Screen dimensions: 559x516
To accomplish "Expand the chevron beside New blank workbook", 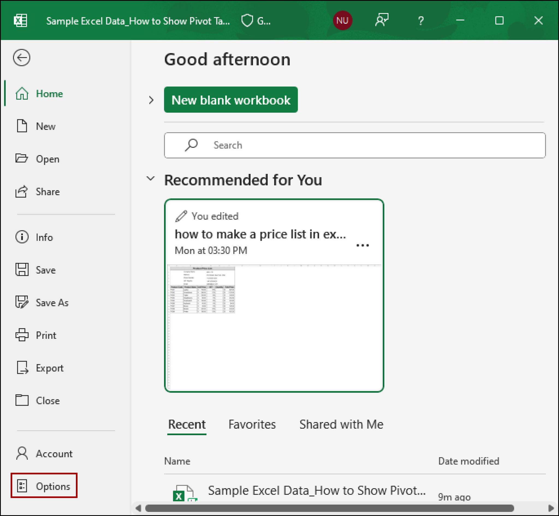I will [151, 100].
